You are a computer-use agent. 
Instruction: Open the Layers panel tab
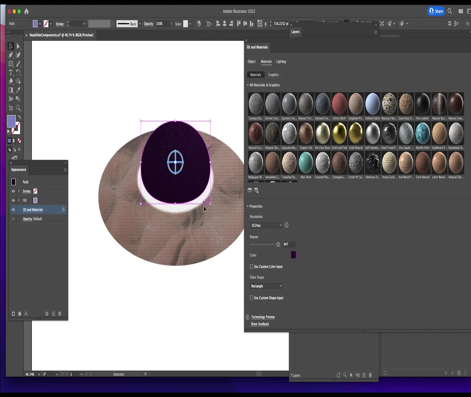295,32
